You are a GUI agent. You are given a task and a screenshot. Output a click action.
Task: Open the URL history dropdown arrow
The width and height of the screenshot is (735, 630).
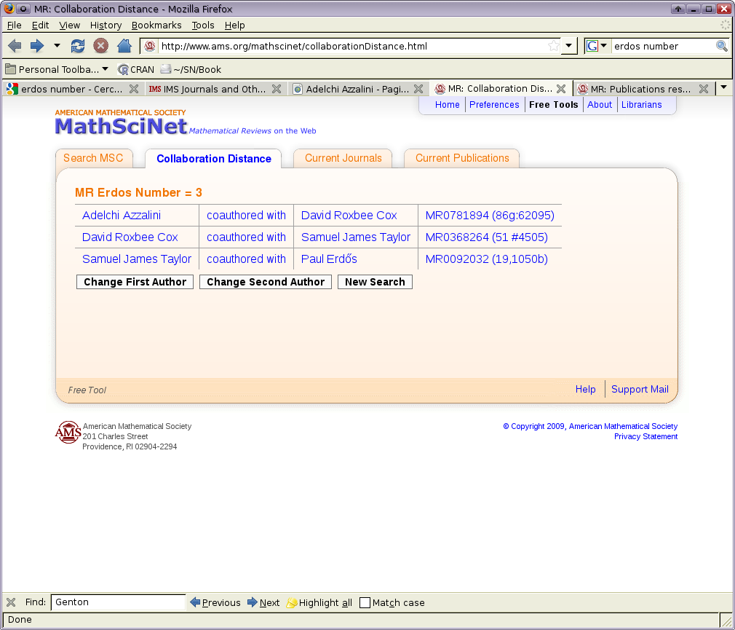tap(568, 46)
